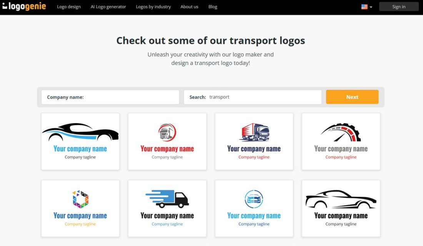The image size is (423, 246).
Task: Open the Logo design menu
Action: point(69,7)
